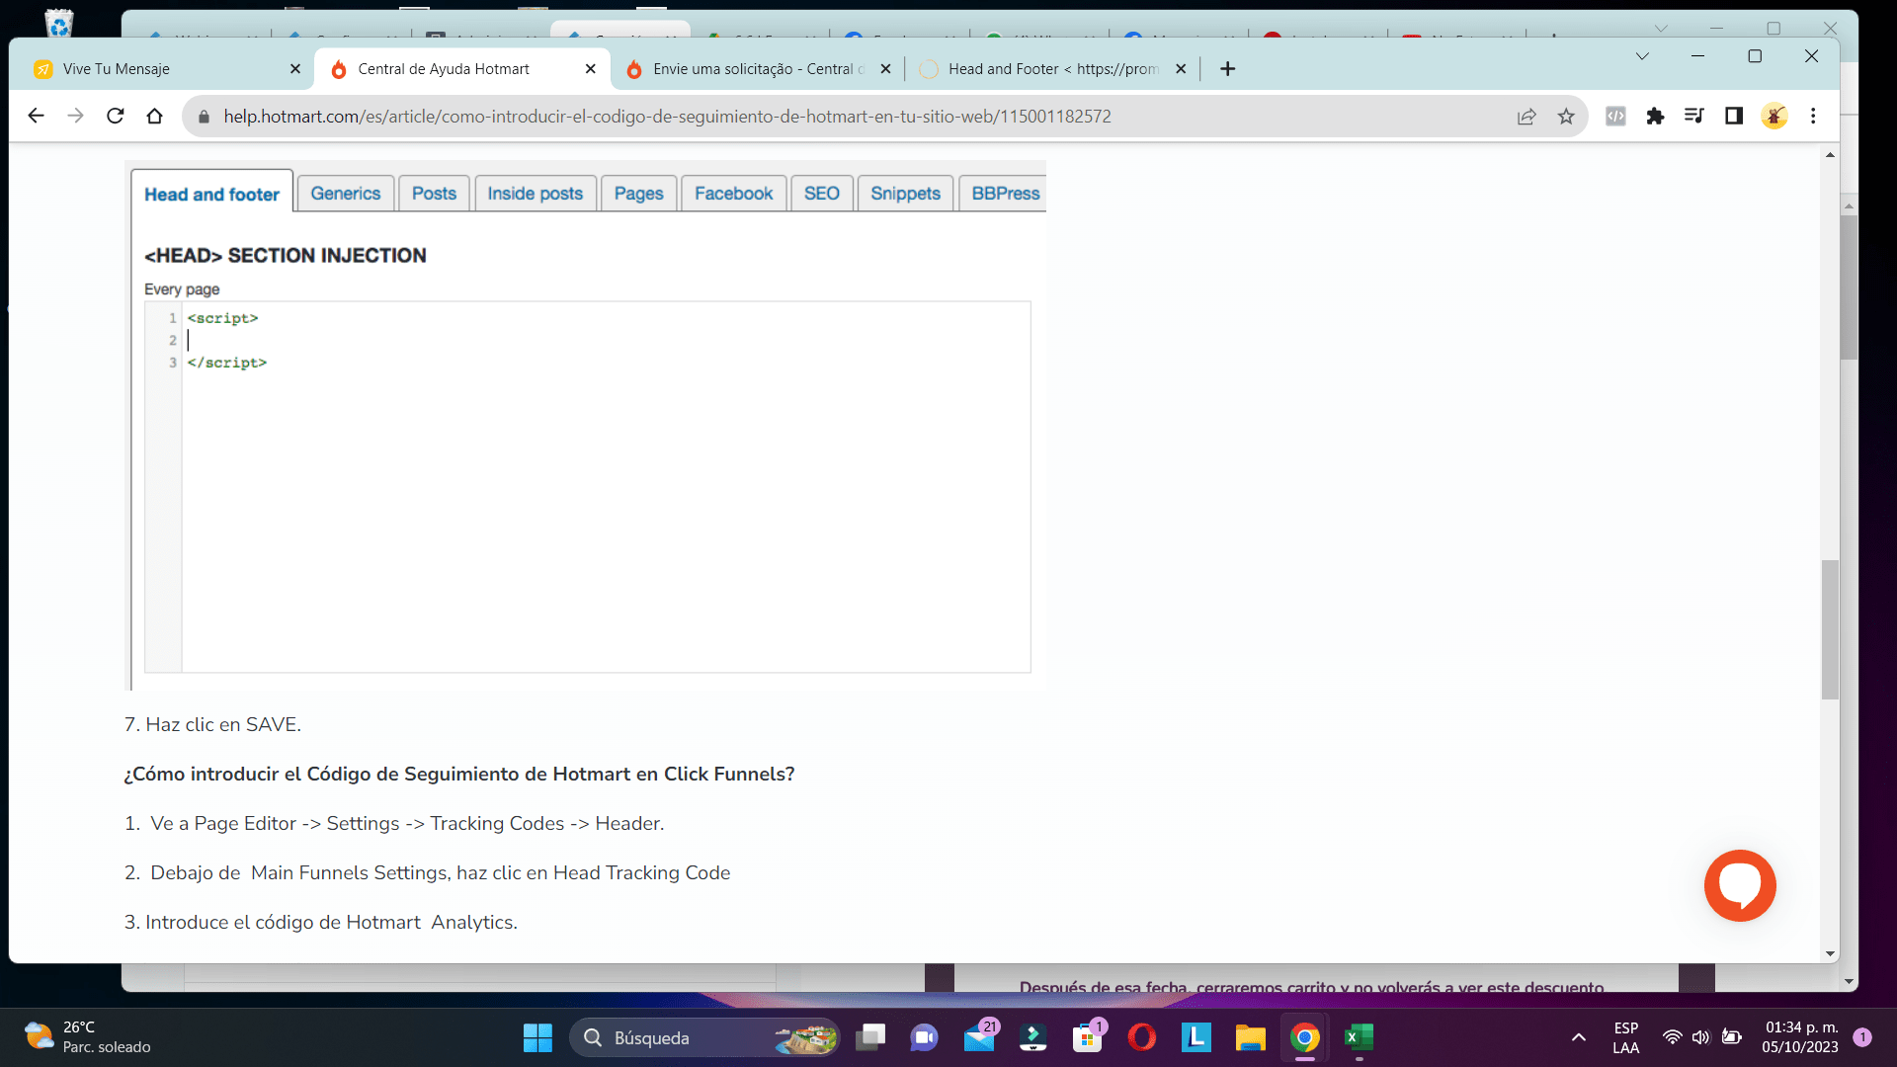
Task: Select the SEO plugin tab
Action: 822,194
